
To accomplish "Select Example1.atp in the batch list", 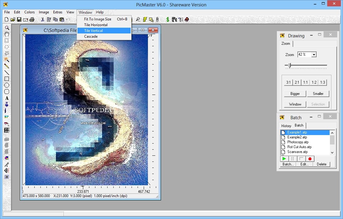I will point(305,132).
